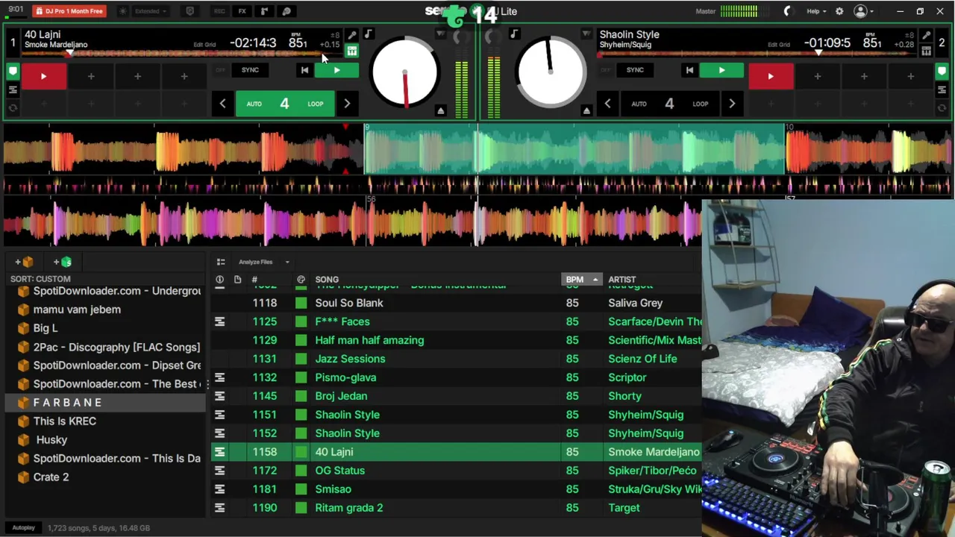Sort library by BPM column
This screenshot has width=955, height=537.
(x=580, y=280)
